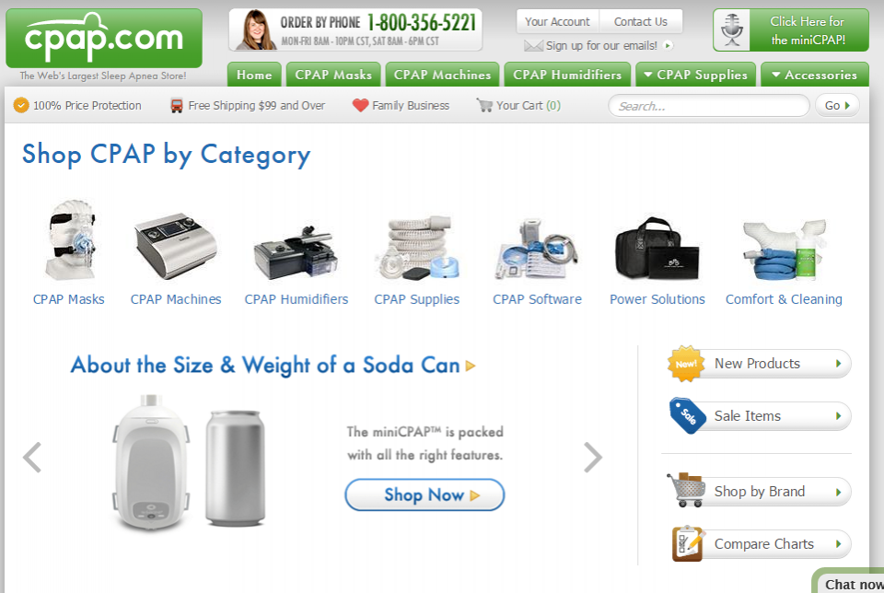Click the Free Shipping truck icon
Viewport: 884px width, 593px height.
coord(177,105)
